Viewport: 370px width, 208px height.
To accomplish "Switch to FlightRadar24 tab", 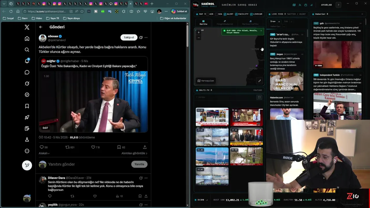I will 225,23.
